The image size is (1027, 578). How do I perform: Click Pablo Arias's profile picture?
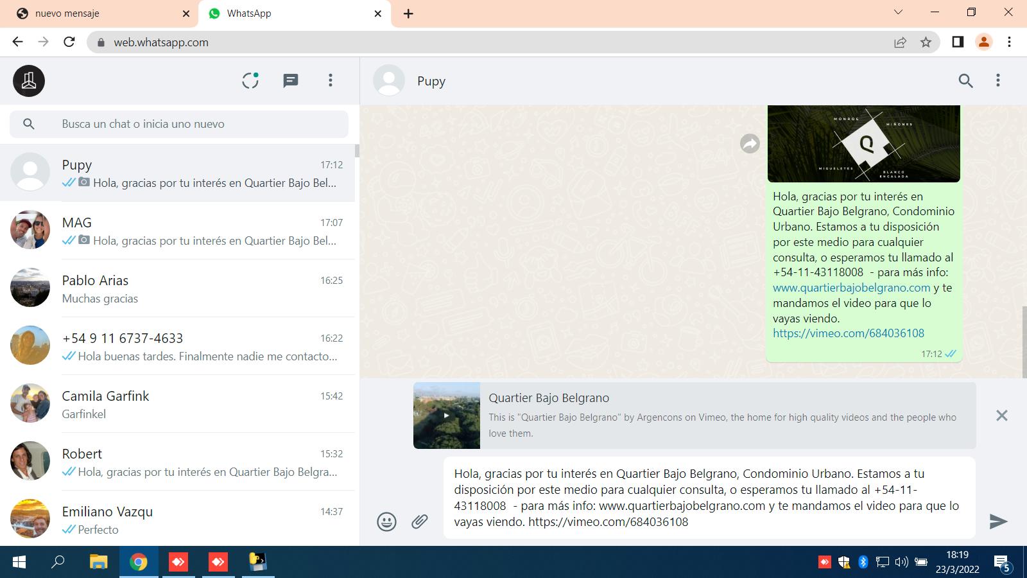pos(30,288)
